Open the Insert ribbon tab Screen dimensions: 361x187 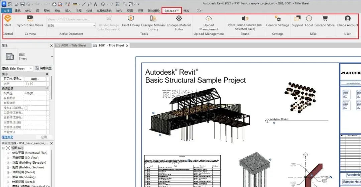pyautogui.click(x=68, y=11)
